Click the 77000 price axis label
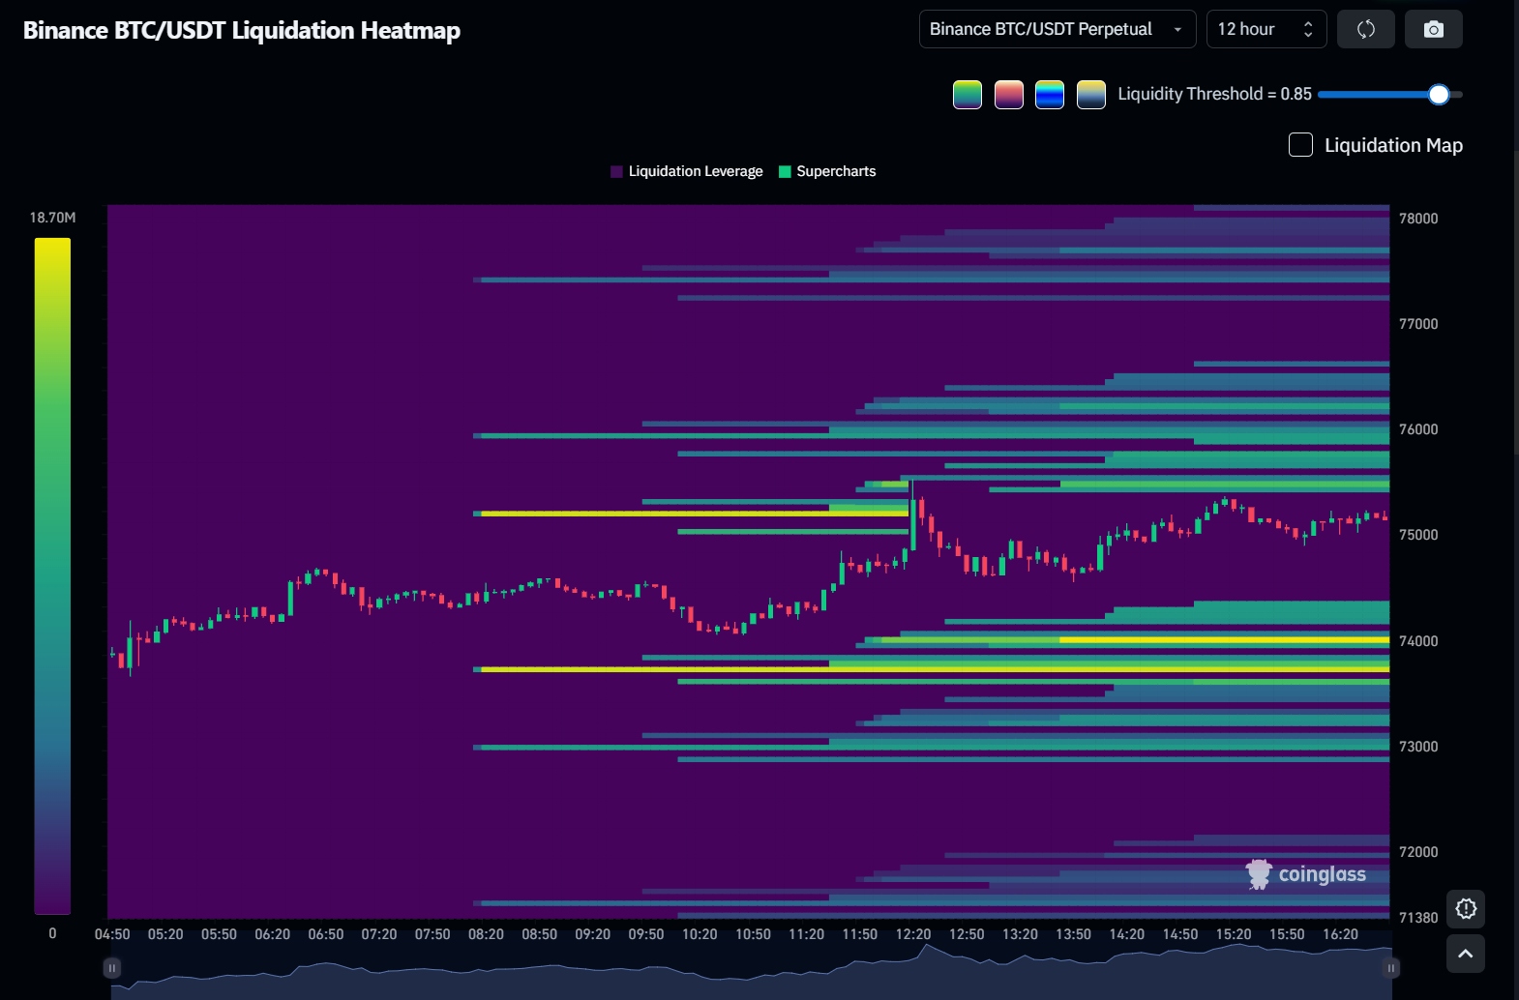Viewport: 1519px width, 1000px height. (1418, 324)
